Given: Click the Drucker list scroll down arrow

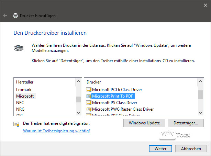Looking at the screenshot, I should coord(200,112).
